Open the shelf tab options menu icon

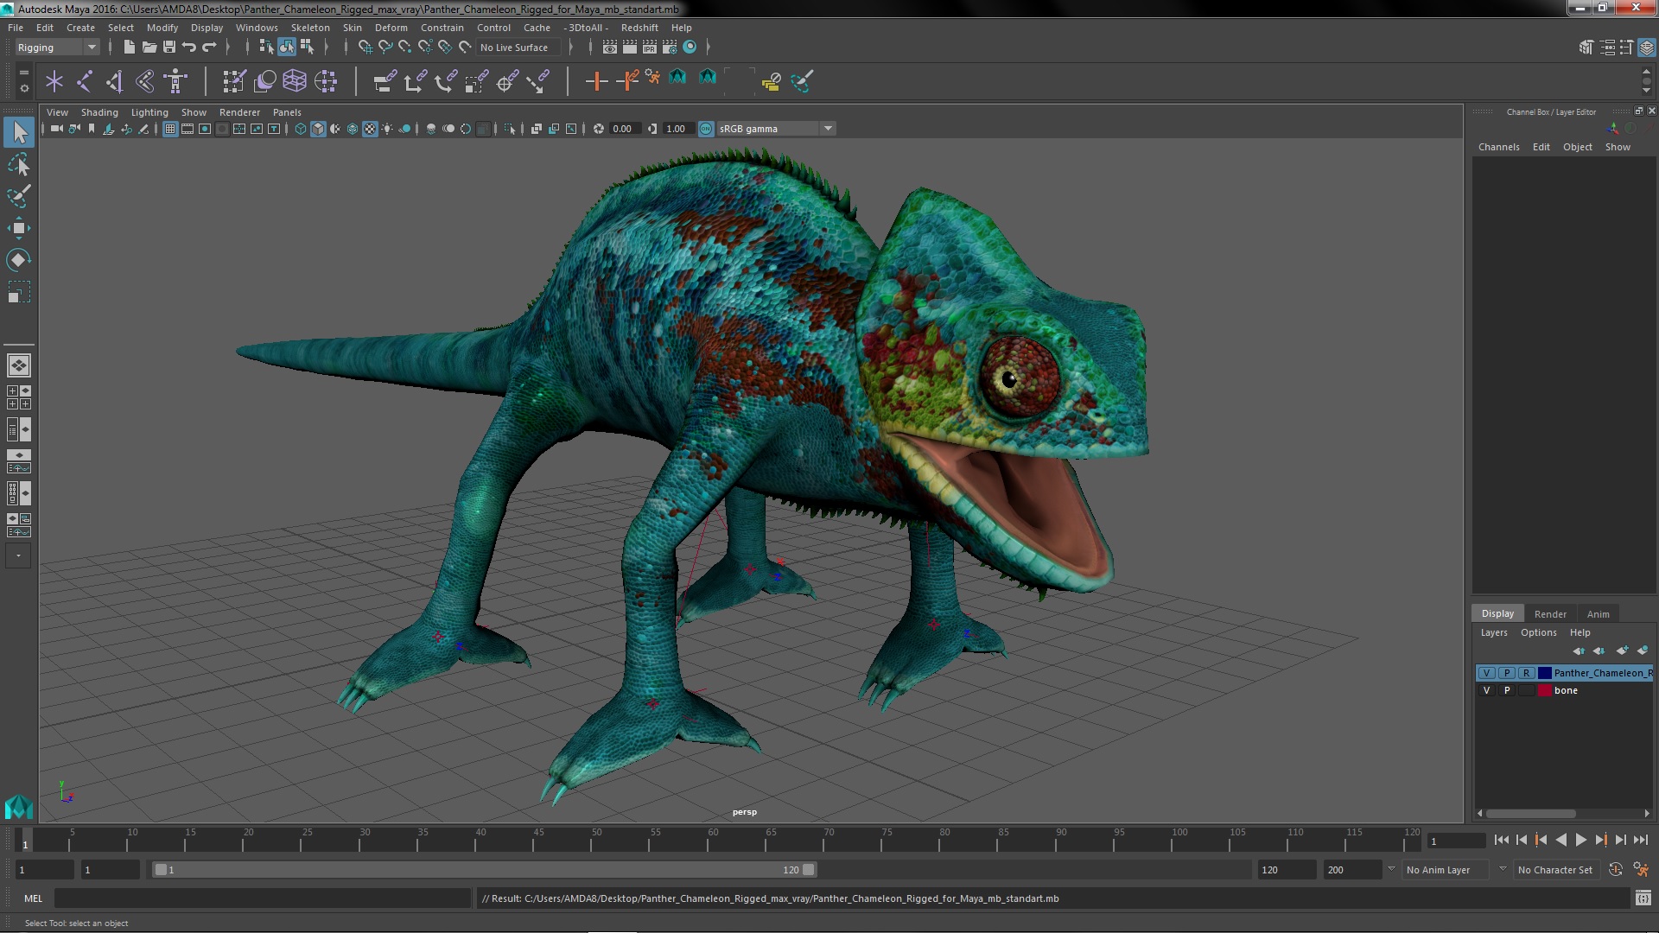point(24,73)
